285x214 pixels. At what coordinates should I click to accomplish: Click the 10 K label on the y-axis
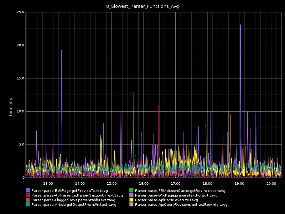point(21,111)
